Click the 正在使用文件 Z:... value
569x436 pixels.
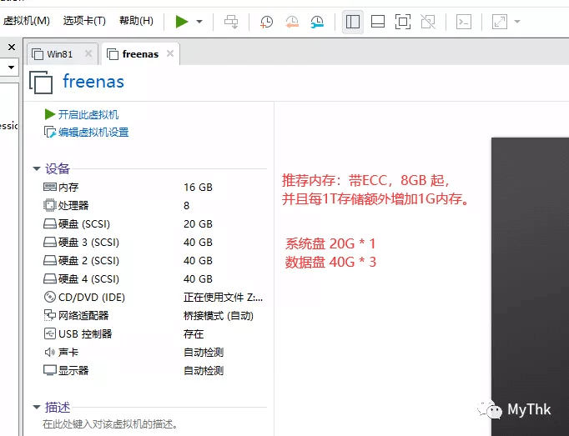tap(223, 298)
